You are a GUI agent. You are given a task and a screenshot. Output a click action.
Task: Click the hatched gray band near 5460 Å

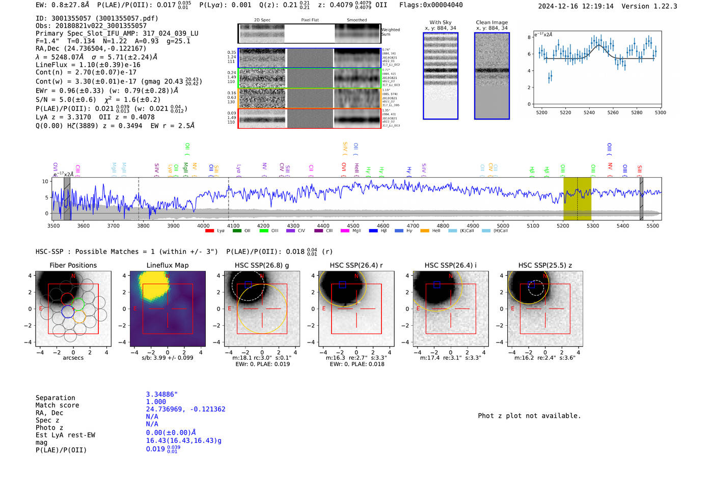click(642, 199)
